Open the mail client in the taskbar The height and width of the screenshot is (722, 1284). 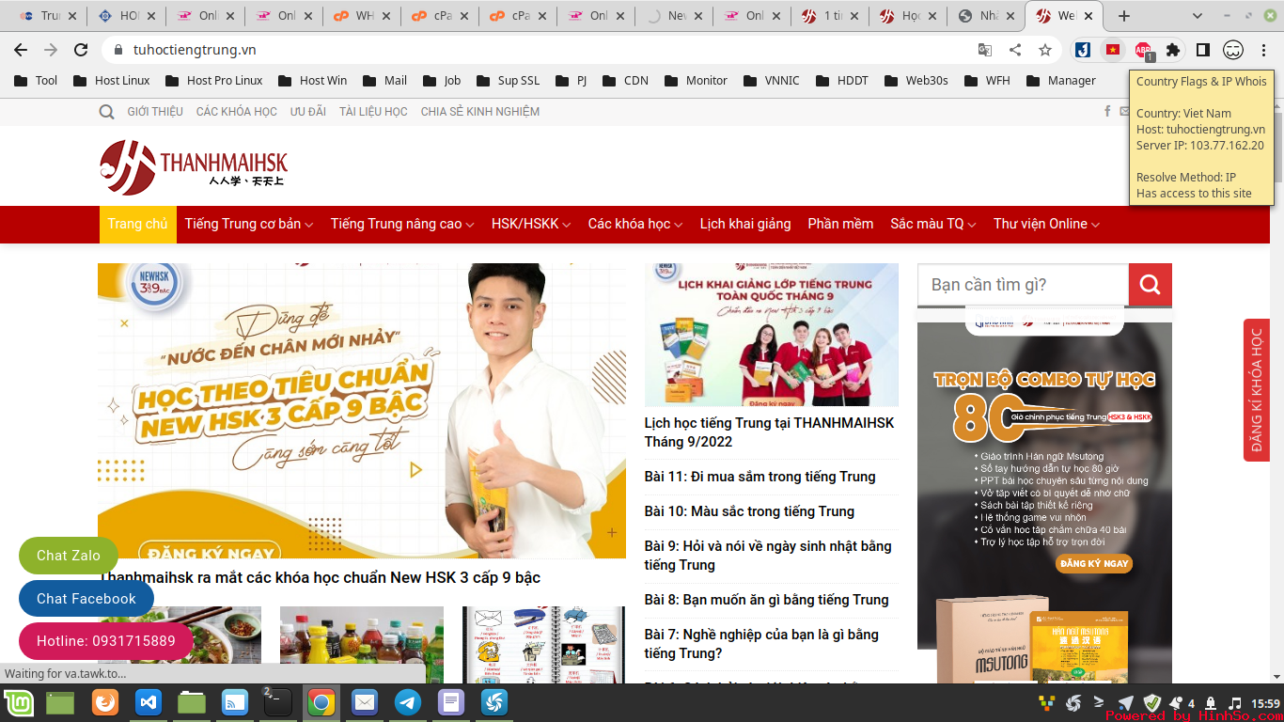coord(365,702)
